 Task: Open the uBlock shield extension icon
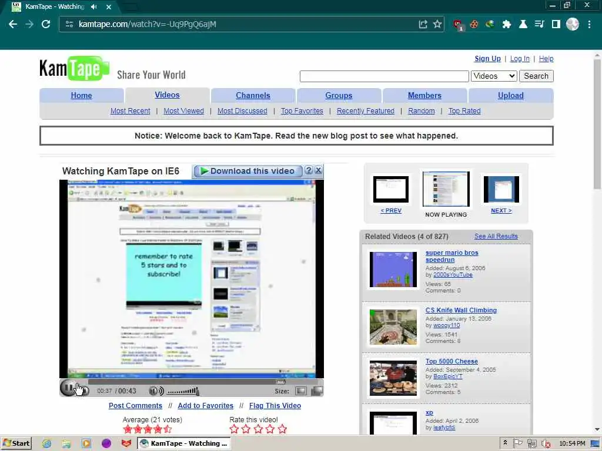tap(457, 25)
